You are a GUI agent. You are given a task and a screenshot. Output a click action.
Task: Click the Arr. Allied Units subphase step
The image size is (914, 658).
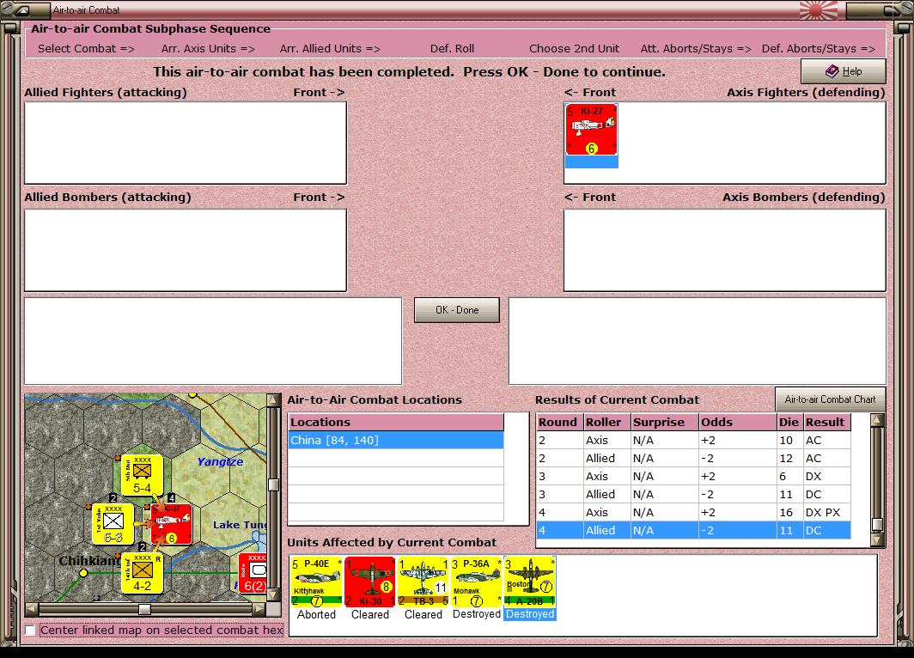coord(330,48)
